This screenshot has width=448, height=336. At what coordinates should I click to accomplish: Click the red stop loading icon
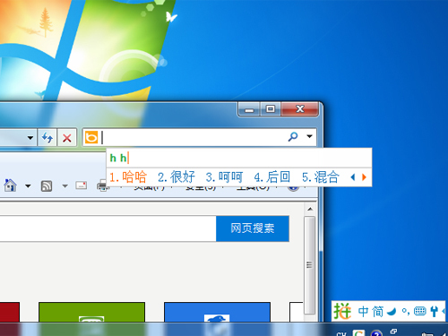67,138
